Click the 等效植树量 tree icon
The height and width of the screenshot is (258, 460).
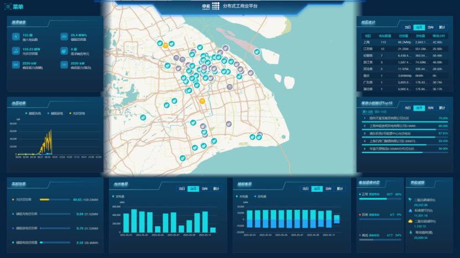410,233
